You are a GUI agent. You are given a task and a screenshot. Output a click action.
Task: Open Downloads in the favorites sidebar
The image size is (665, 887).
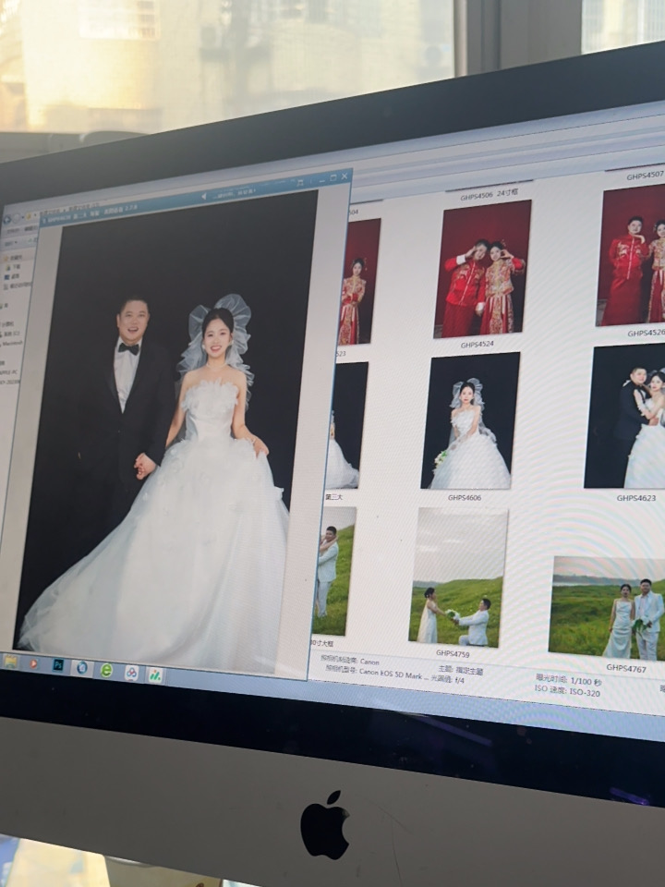point(16,264)
